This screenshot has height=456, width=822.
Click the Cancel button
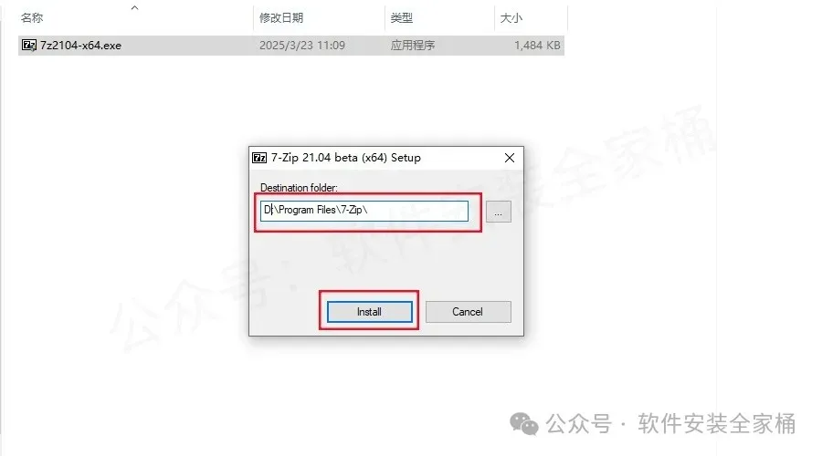click(x=469, y=312)
